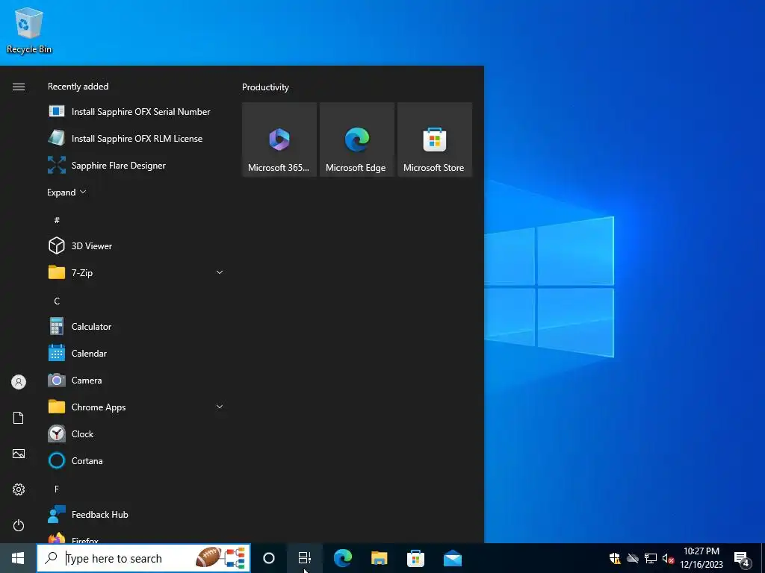Click the Windows Security tray icon
The height and width of the screenshot is (573, 765).
coord(615,558)
